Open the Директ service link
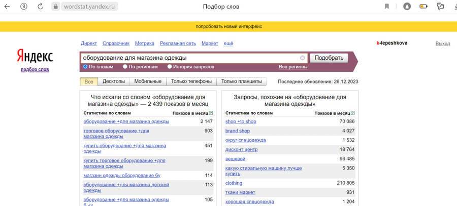This screenshot has width=457, height=206. (x=88, y=44)
